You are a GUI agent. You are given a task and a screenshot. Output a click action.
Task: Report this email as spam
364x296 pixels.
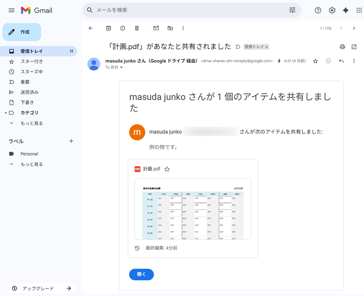[123, 28]
